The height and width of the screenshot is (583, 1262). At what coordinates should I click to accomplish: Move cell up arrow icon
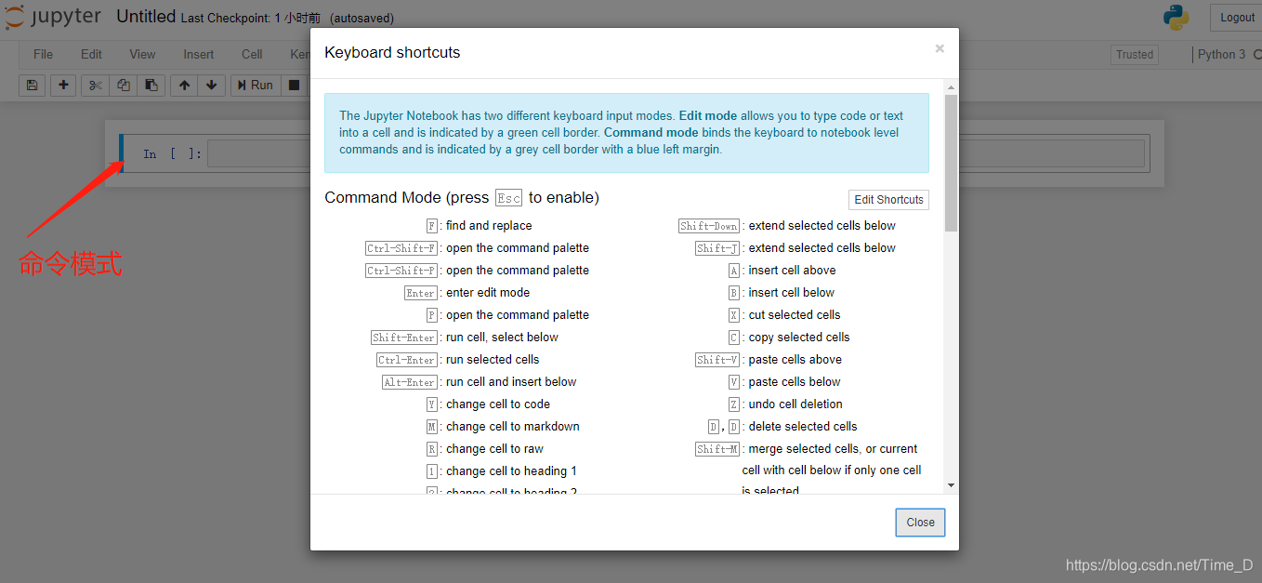184,85
